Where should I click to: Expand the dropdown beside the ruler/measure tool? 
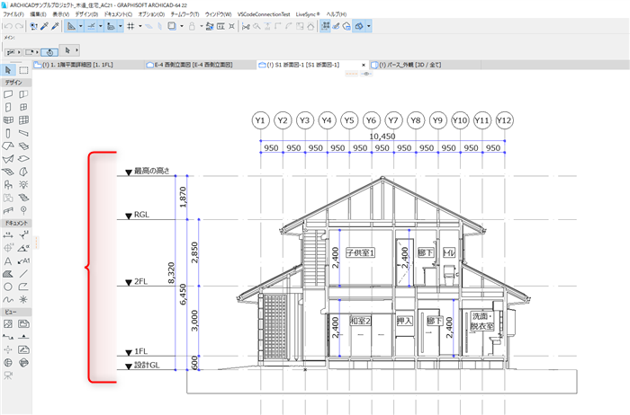pos(81,26)
